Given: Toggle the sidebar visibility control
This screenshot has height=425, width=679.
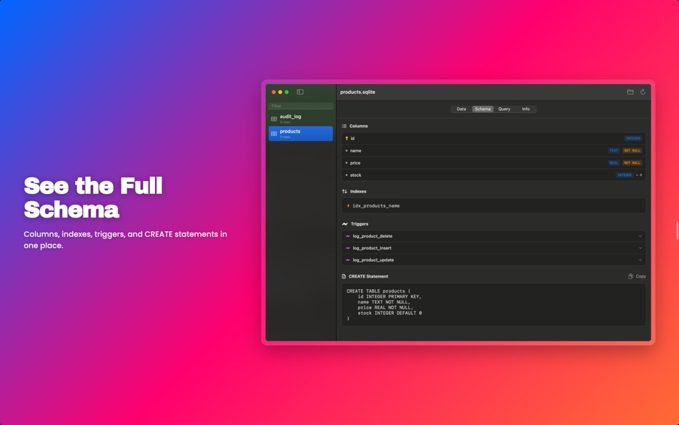Looking at the screenshot, I should [299, 92].
